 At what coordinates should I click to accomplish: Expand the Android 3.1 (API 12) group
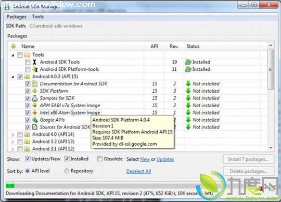point(12,149)
